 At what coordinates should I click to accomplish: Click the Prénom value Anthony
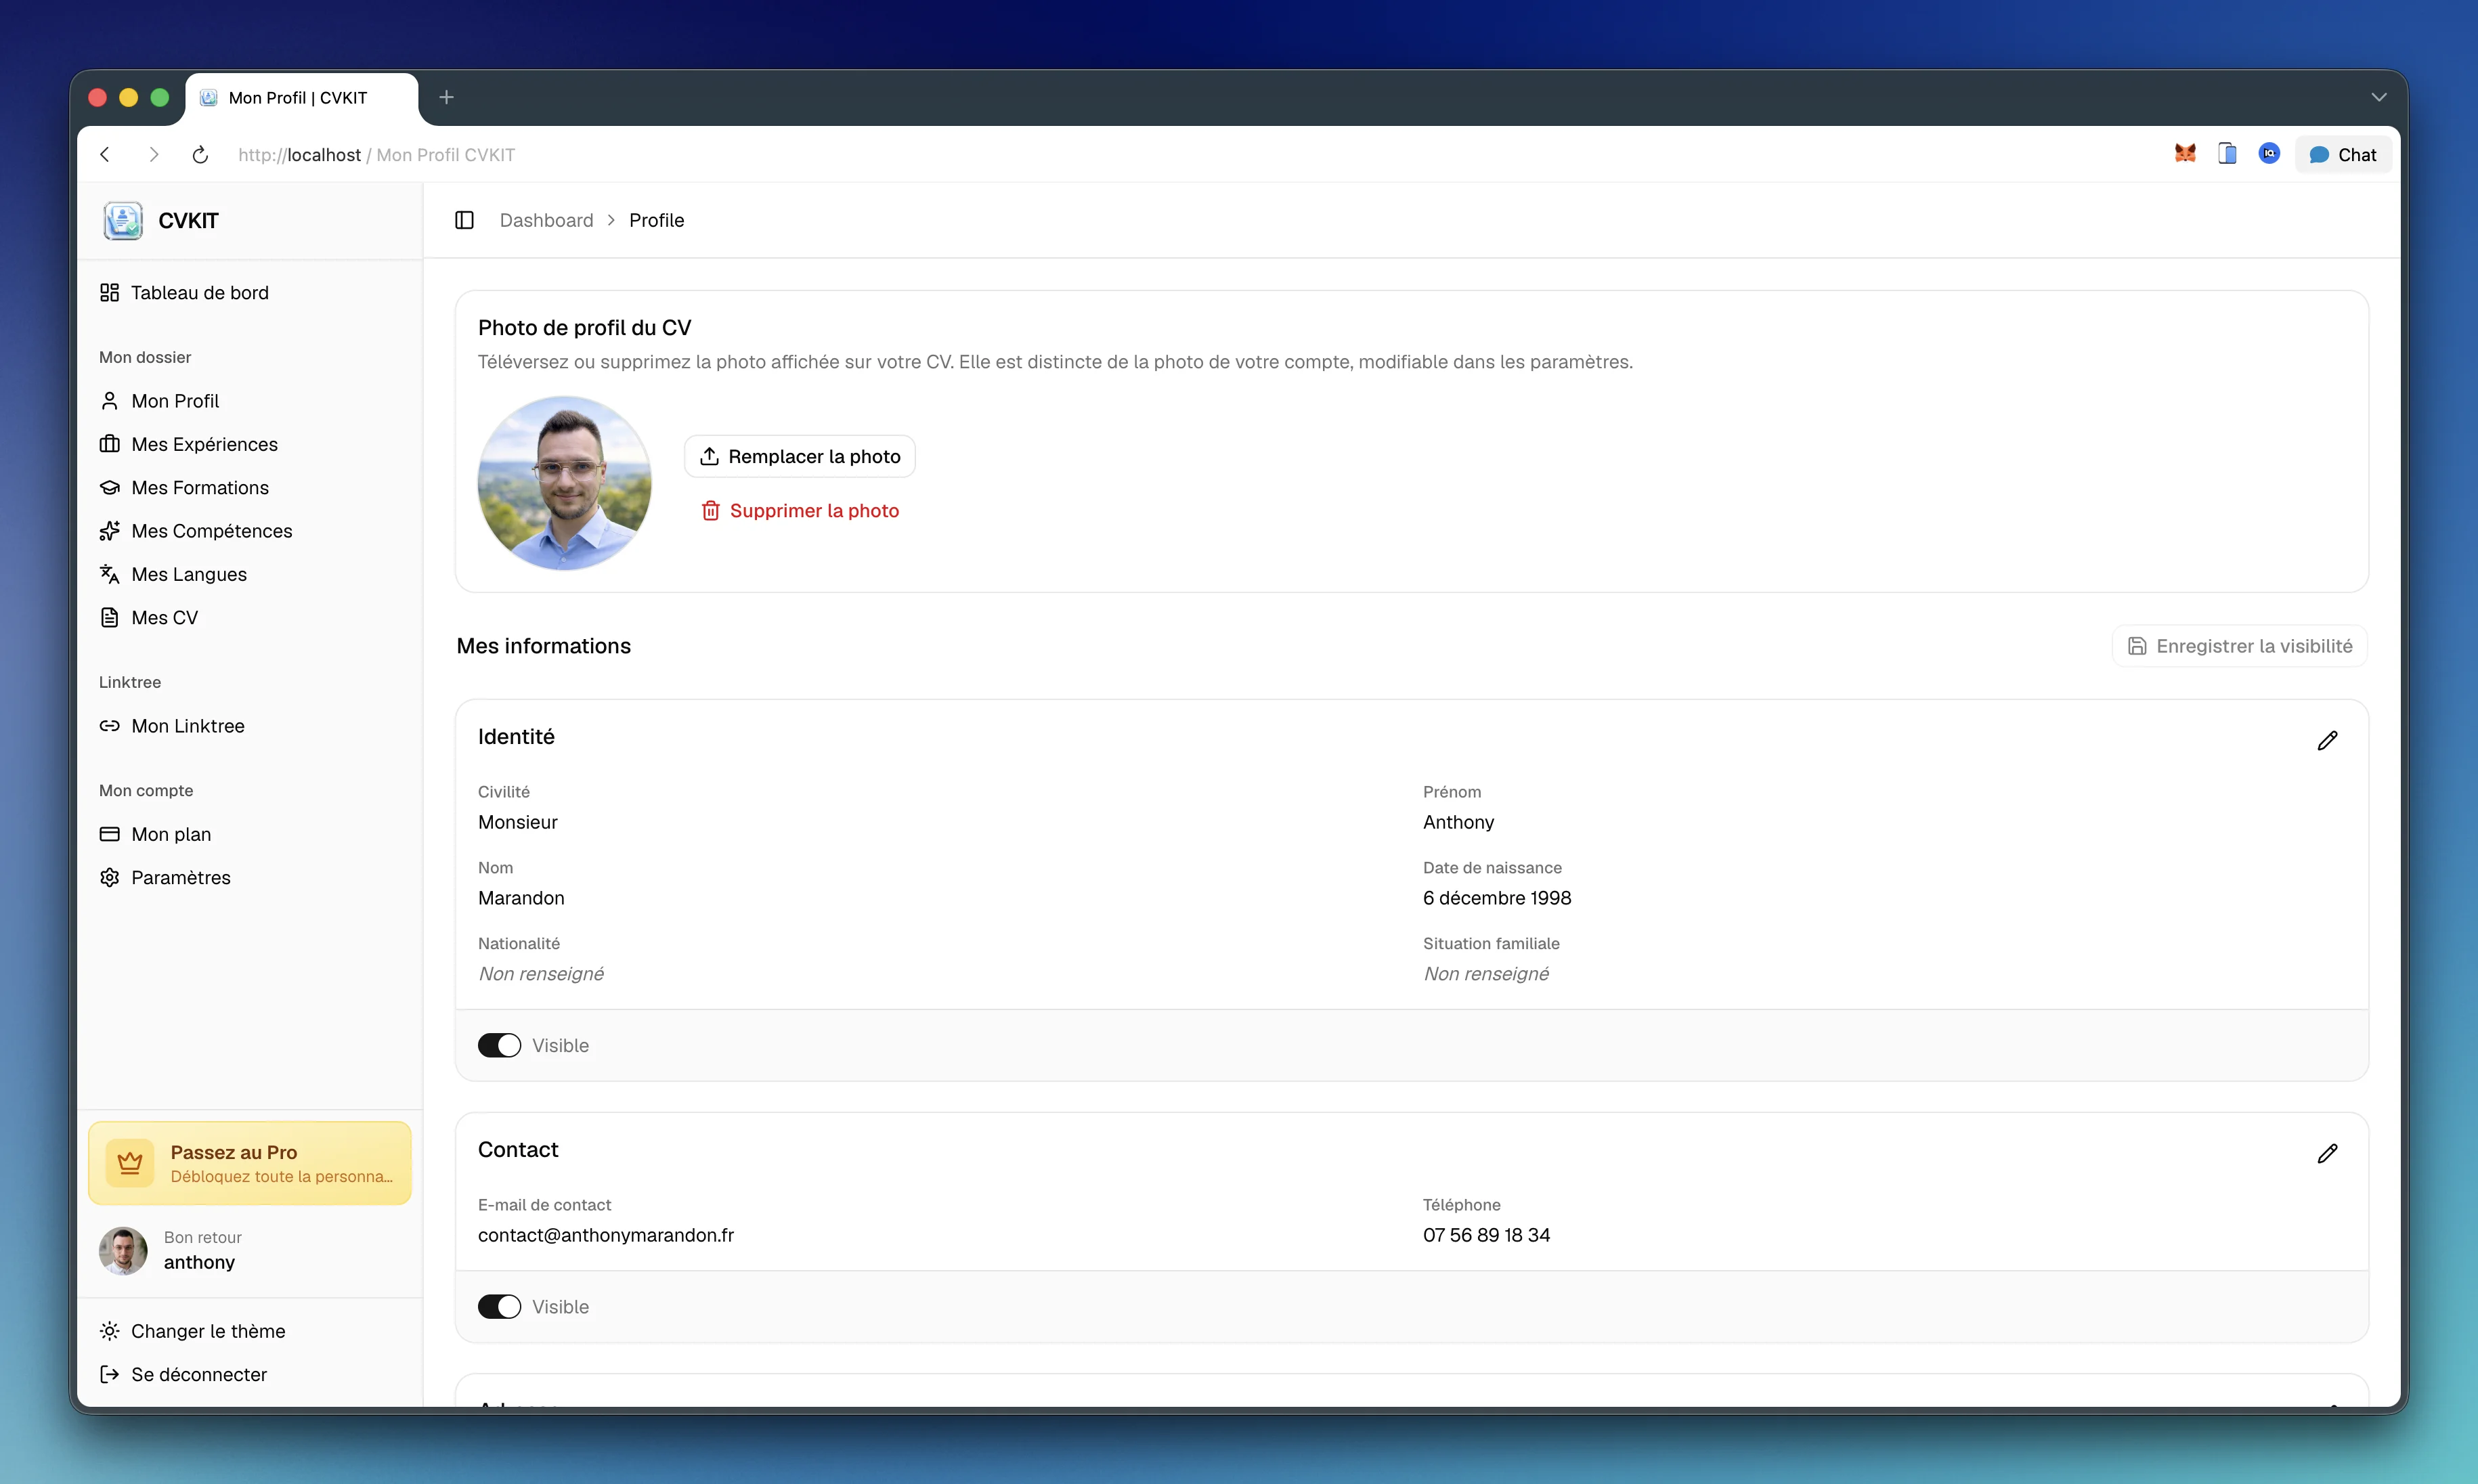pyautogui.click(x=1458, y=822)
